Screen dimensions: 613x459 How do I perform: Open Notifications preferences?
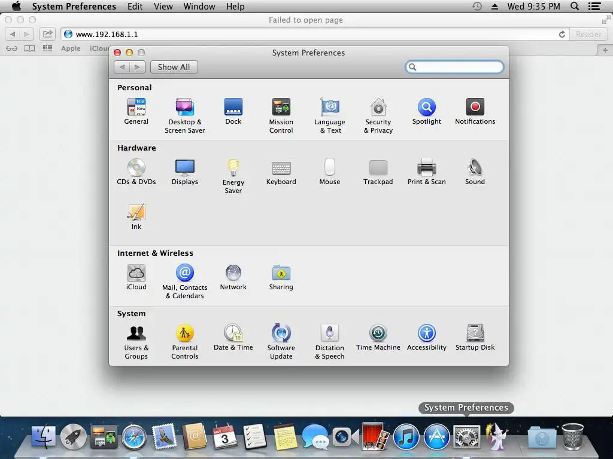pos(475,112)
